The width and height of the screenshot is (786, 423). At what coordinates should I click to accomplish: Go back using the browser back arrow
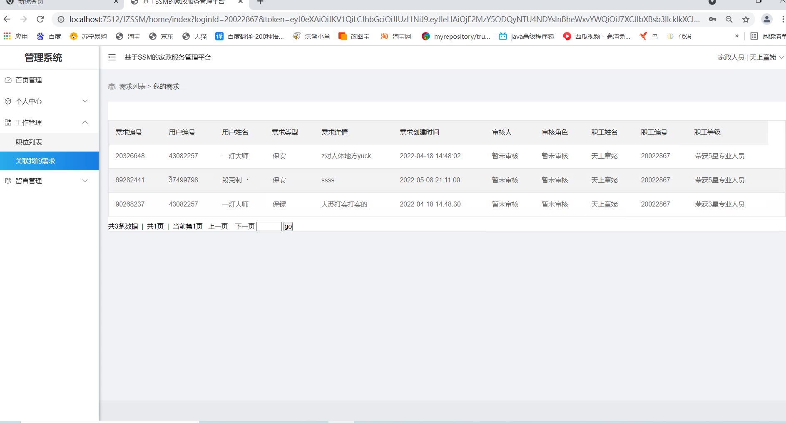(7, 19)
